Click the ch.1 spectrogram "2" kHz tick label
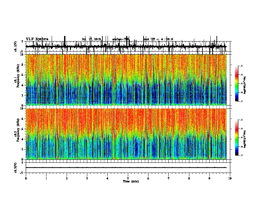This screenshot has width=259, height=200. (x=23, y=95)
